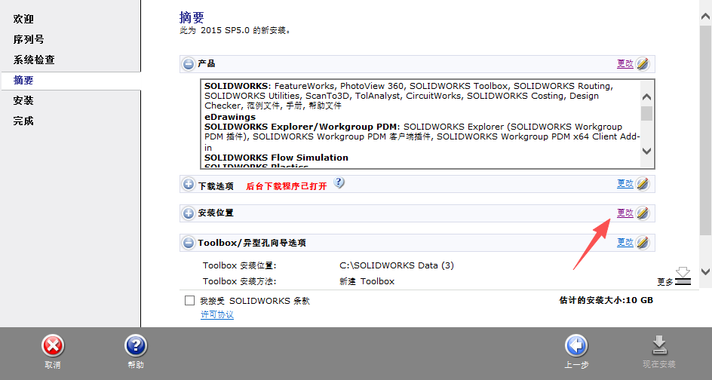712x380 pixels.
Task: Select 系统检查 step in sidebar
Action: [34, 60]
